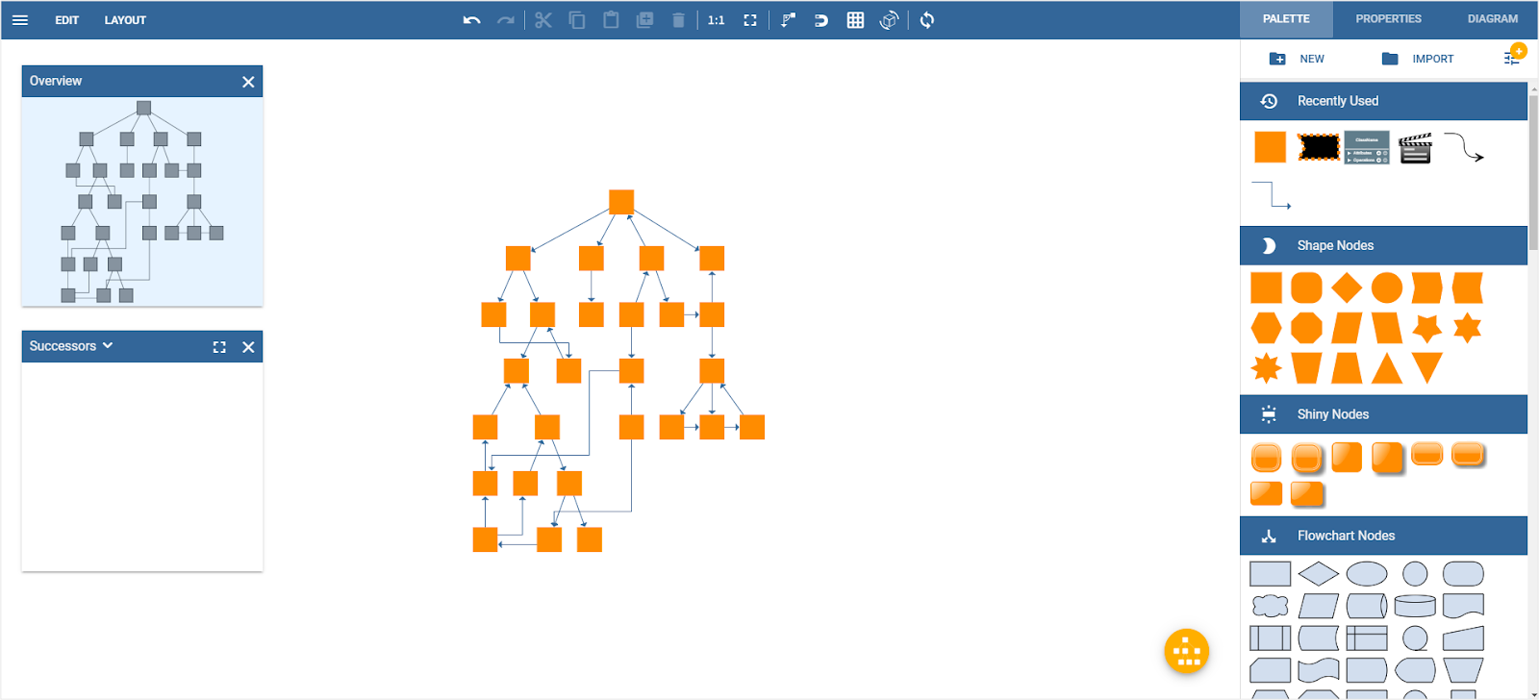Switch to the PROPERTIES tab
The width and height of the screenshot is (1539, 700).
point(1388,18)
